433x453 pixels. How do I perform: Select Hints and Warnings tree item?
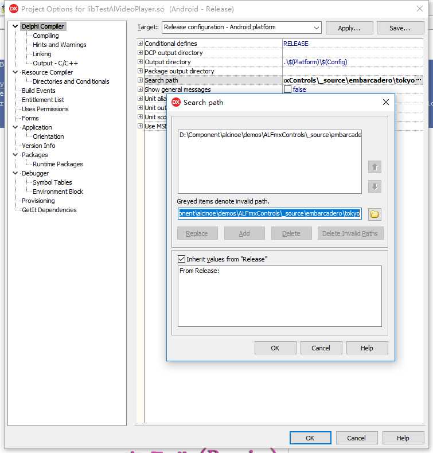point(60,45)
